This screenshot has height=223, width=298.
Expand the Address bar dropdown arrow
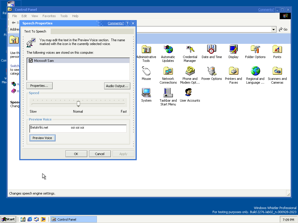pyautogui.click(x=274, y=29)
